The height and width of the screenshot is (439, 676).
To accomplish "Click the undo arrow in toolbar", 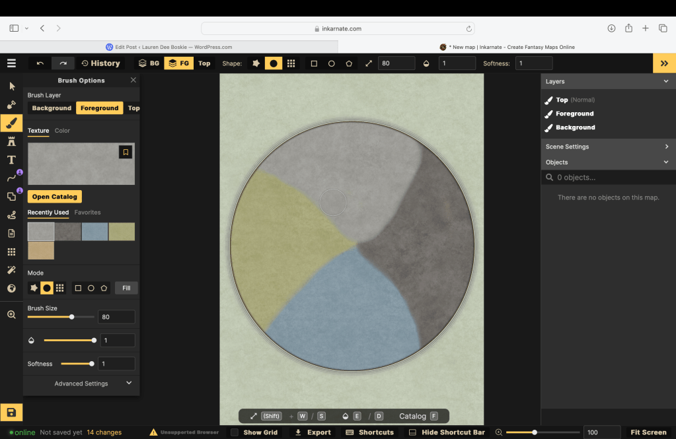I will pyautogui.click(x=40, y=63).
